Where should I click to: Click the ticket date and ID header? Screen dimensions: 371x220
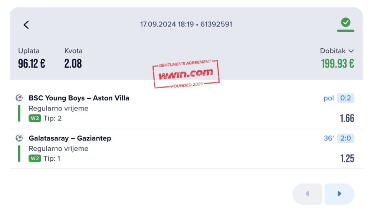pos(186,24)
